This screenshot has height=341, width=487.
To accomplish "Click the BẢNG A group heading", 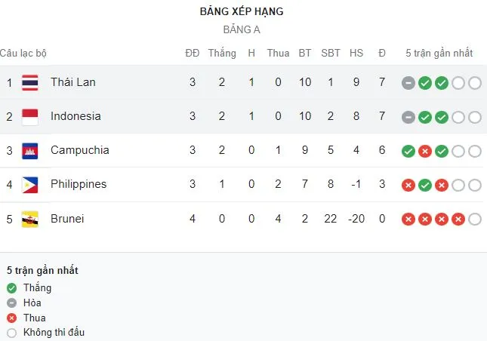I will pos(242,30).
